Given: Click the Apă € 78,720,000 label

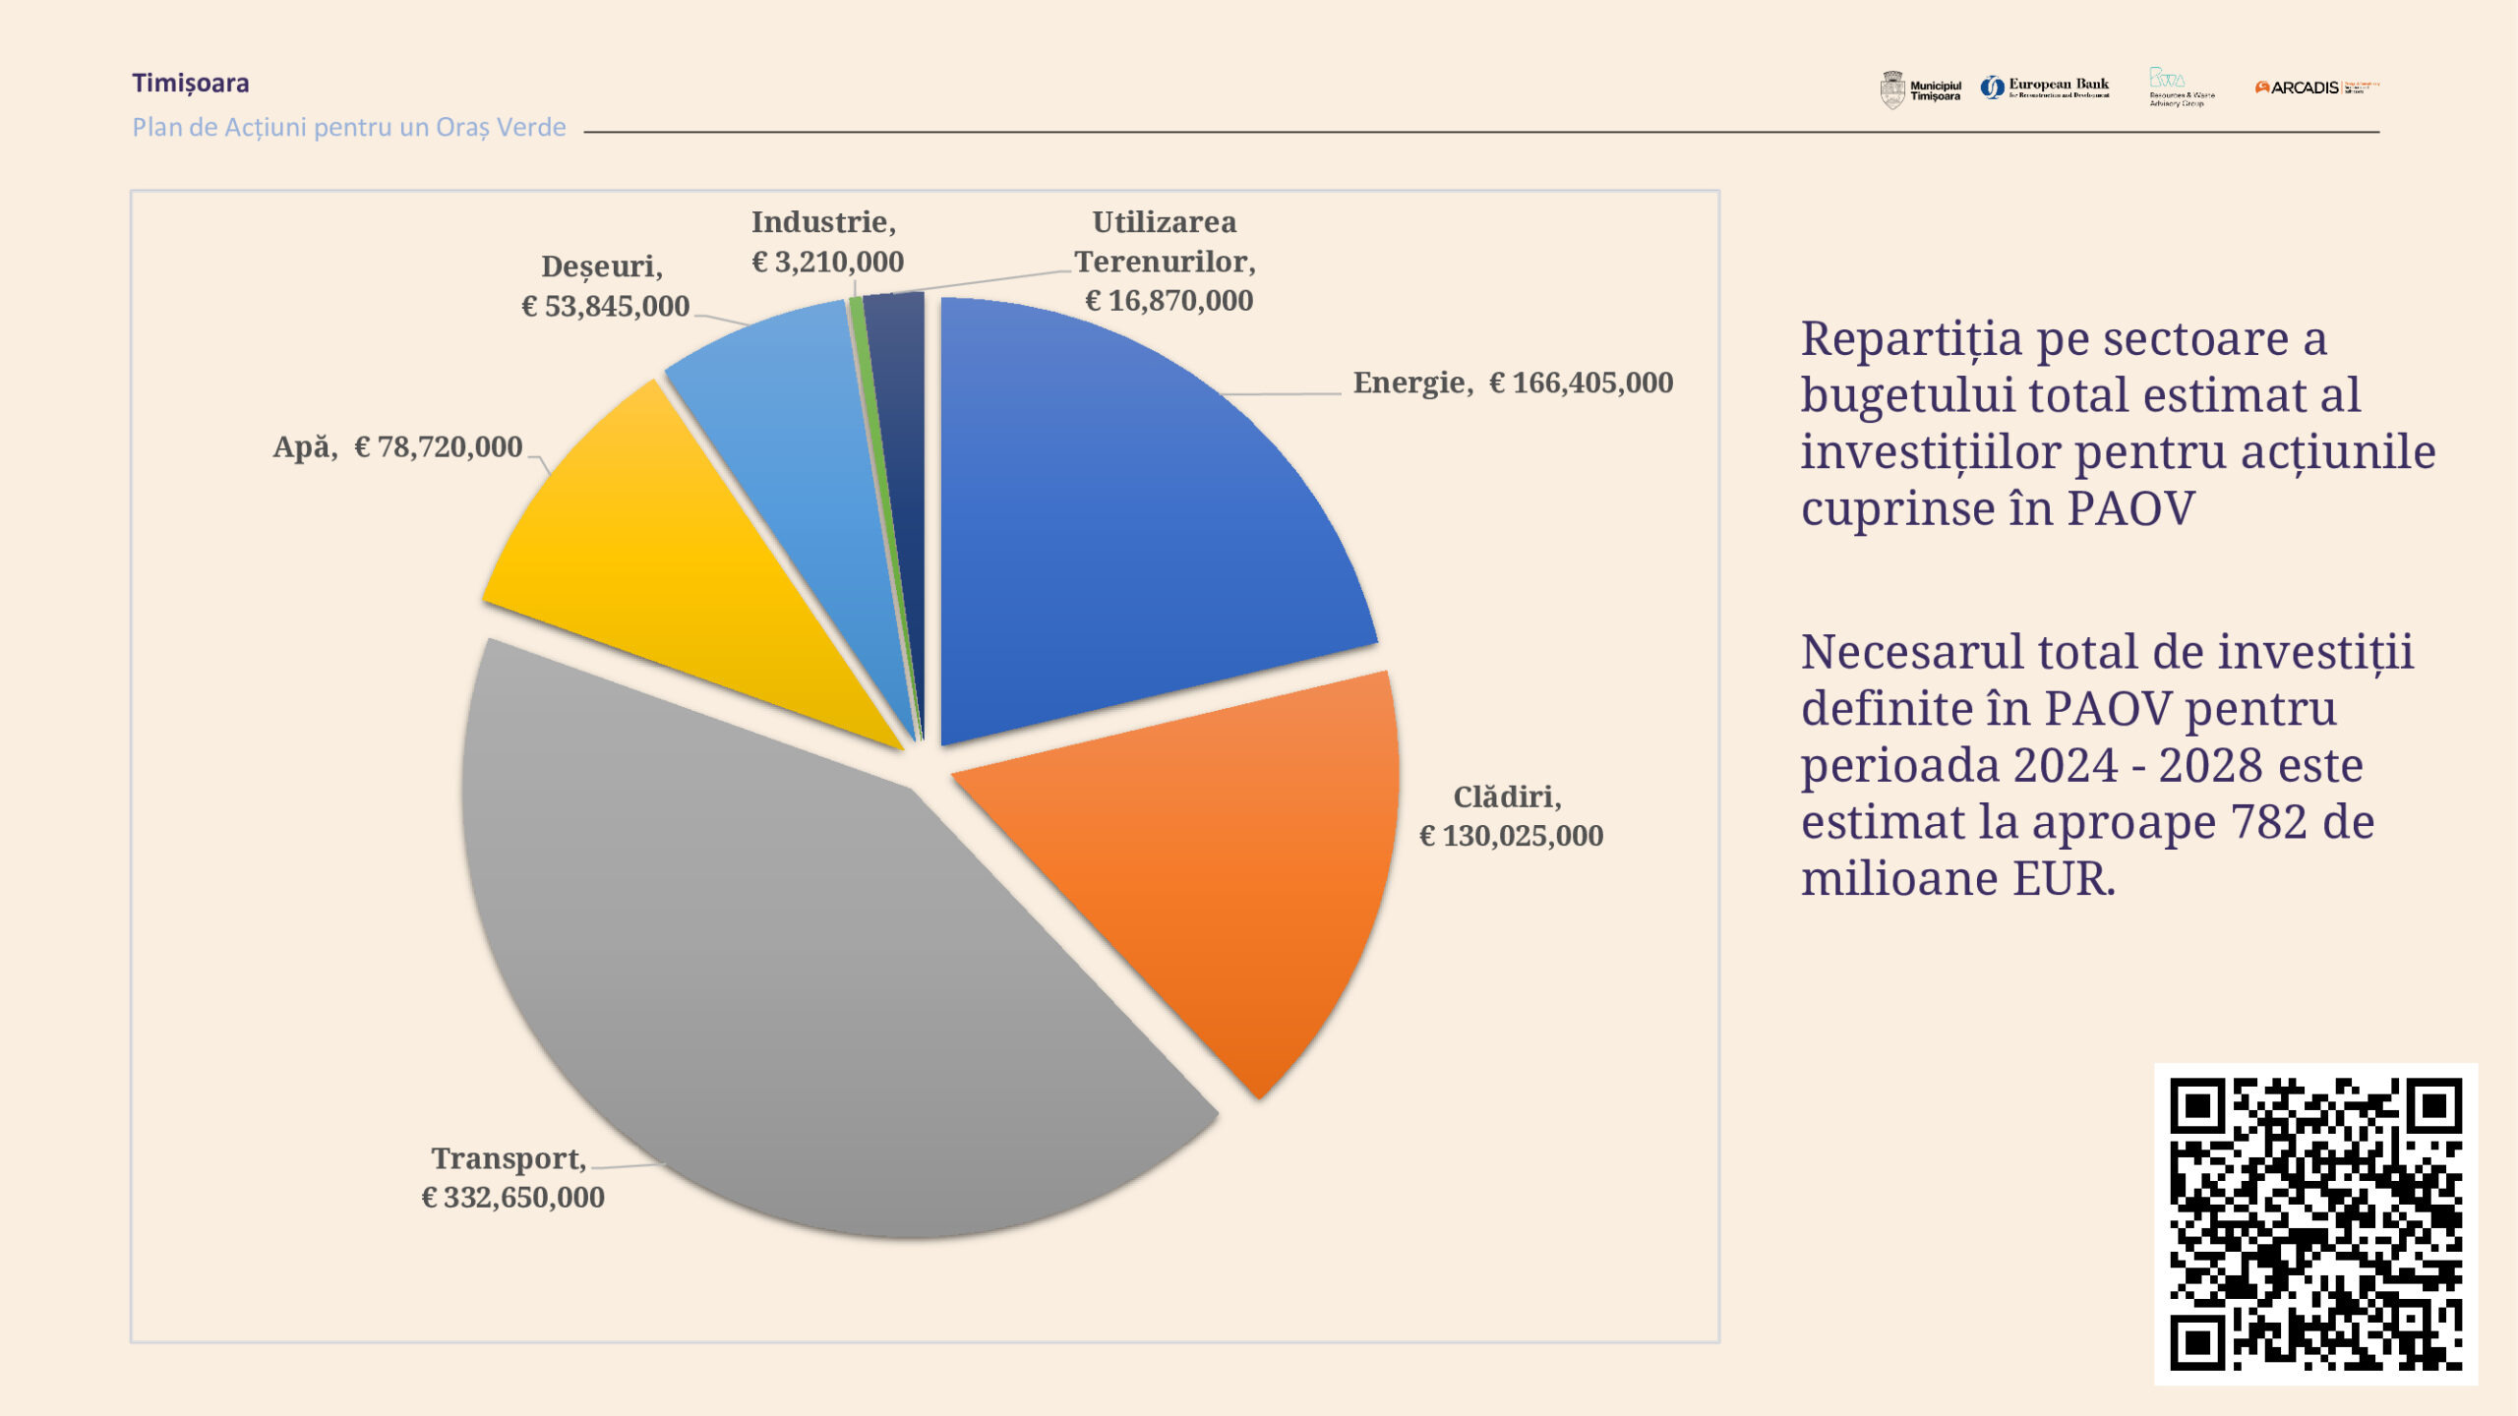Looking at the screenshot, I should [397, 447].
